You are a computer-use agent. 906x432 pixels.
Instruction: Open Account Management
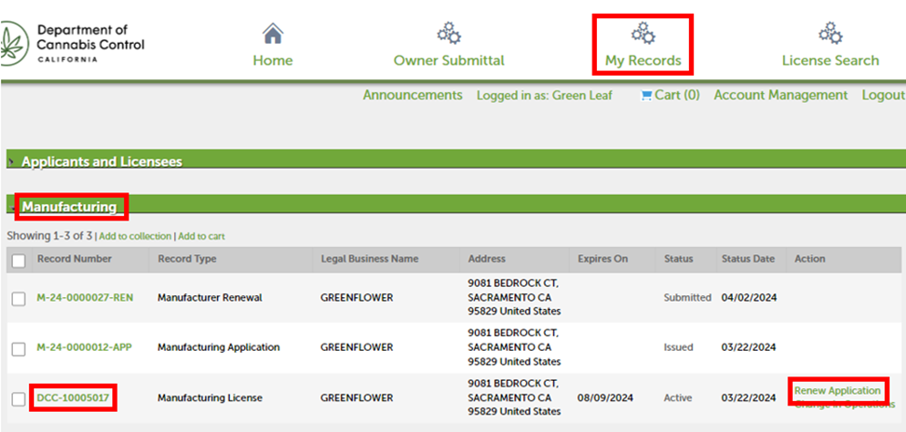(x=780, y=96)
